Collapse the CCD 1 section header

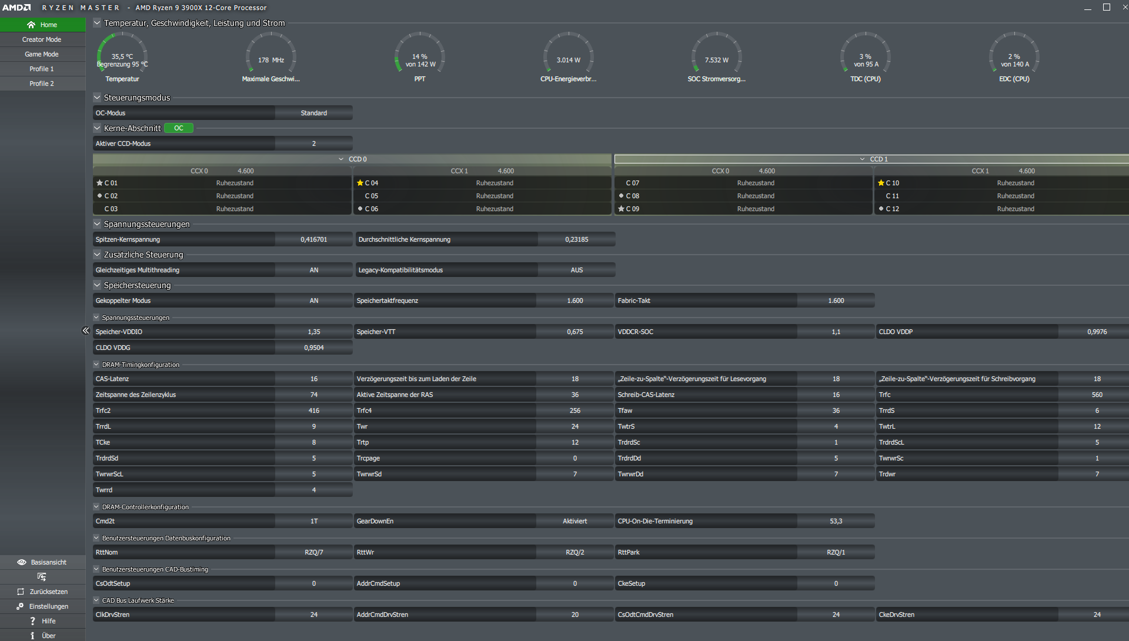coord(862,159)
